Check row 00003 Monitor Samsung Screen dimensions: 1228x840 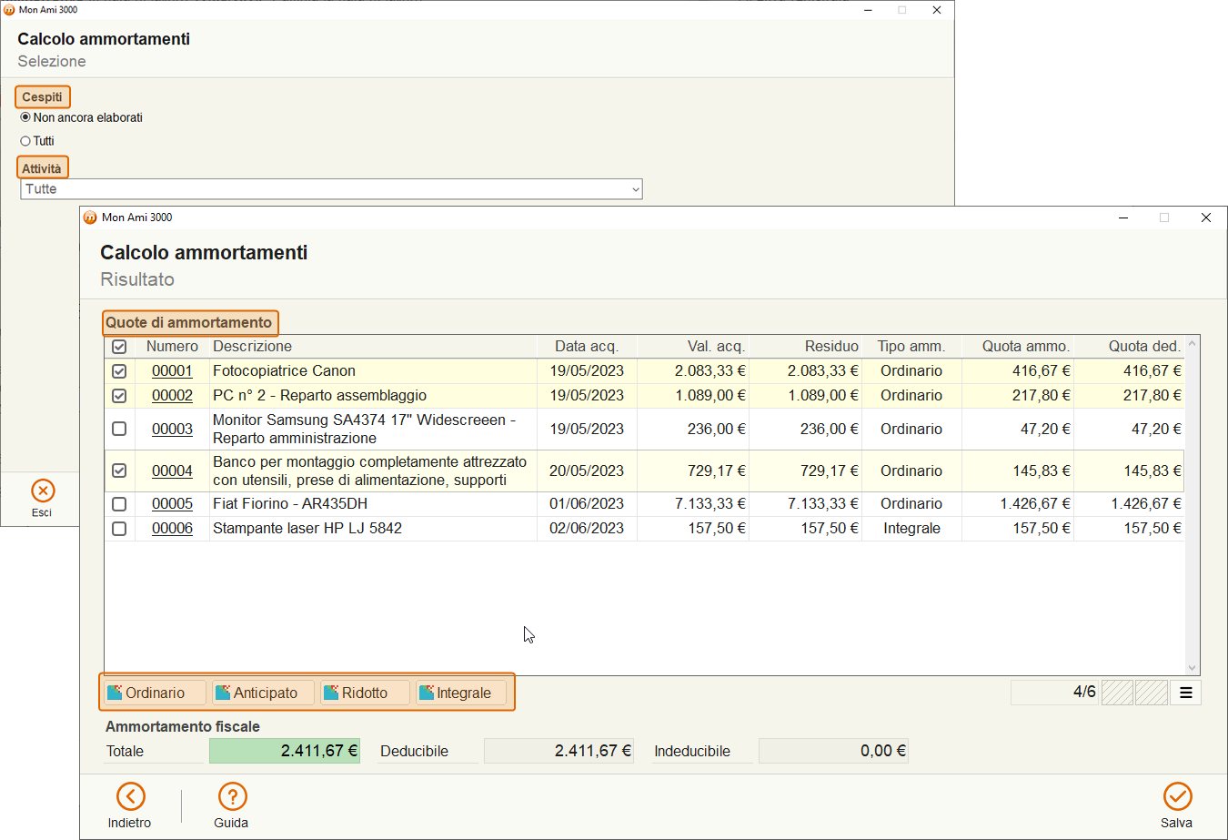(x=119, y=429)
